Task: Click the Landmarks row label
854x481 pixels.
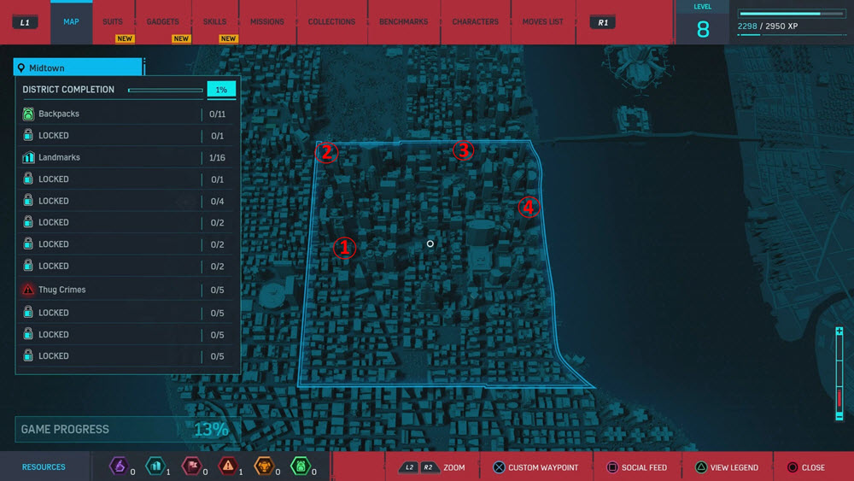Action: (59, 157)
